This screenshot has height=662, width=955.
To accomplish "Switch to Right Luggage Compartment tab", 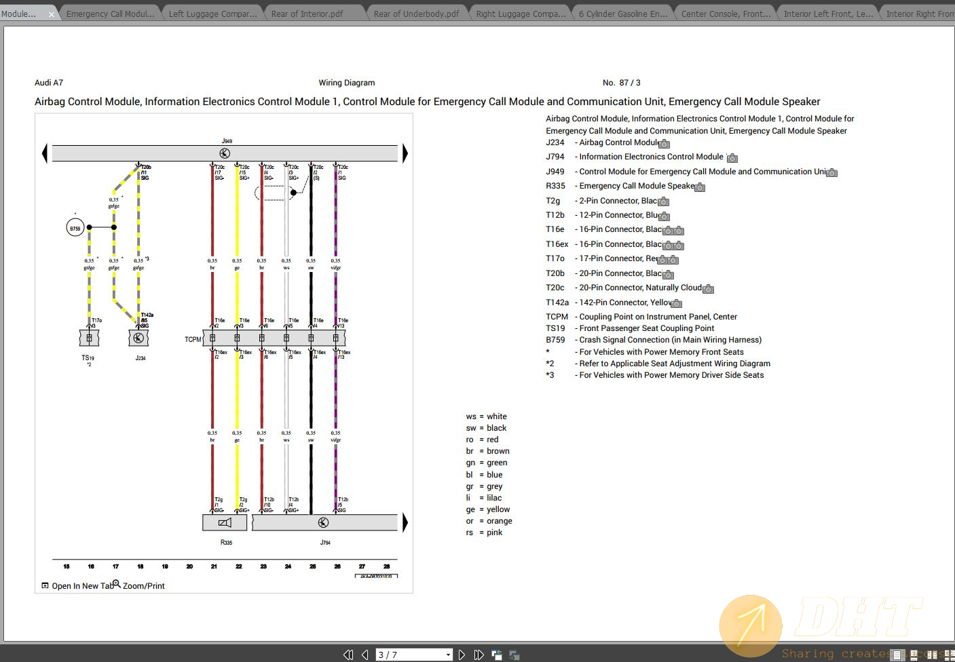I will [x=521, y=14].
